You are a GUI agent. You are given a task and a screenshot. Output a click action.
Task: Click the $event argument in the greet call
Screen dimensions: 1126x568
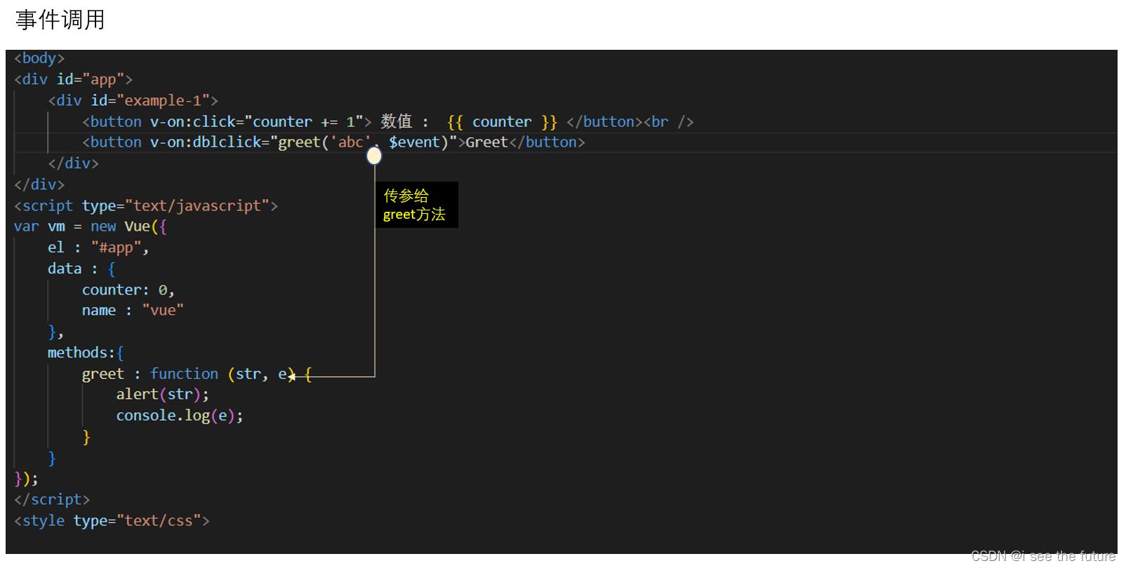point(414,142)
